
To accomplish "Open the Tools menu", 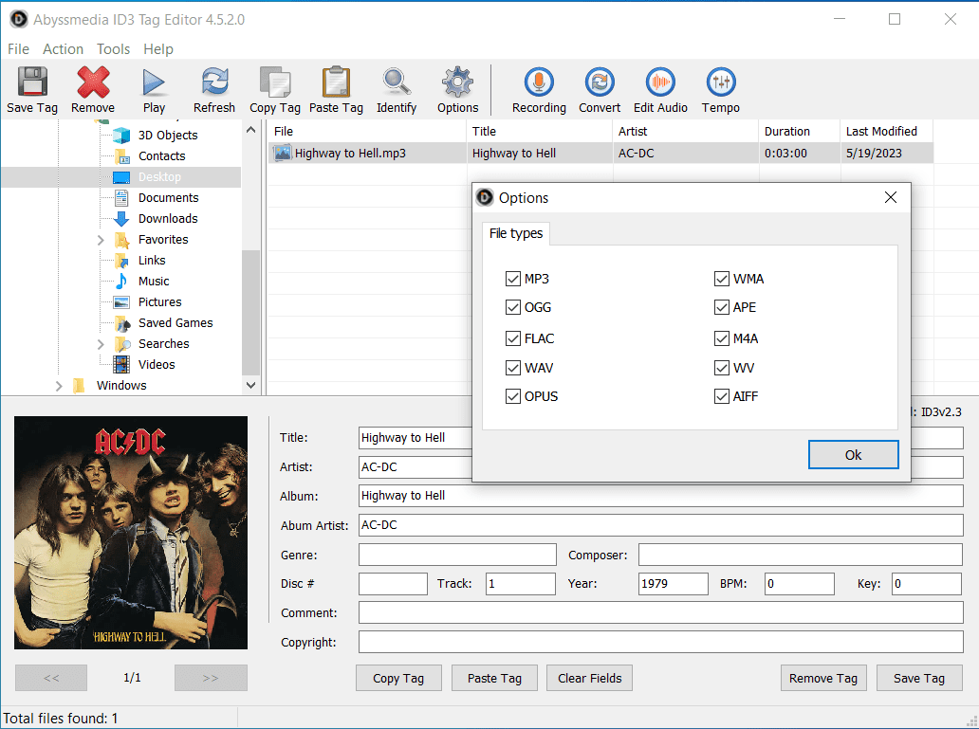I will 113,49.
